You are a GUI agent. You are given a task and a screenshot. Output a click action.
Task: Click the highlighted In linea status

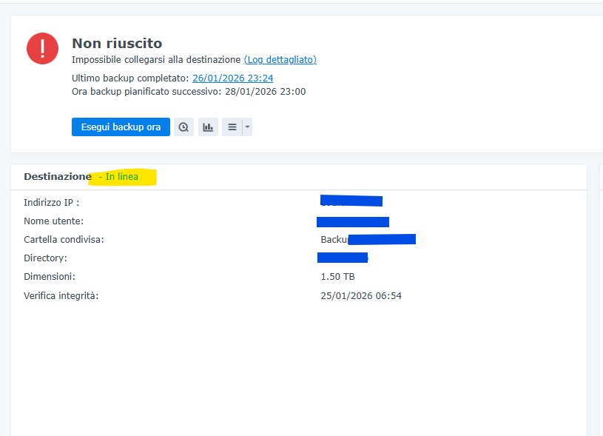(121, 177)
